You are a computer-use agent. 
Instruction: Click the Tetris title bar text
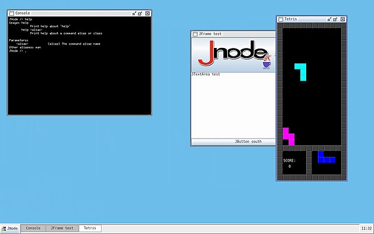click(x=290, y=19)
